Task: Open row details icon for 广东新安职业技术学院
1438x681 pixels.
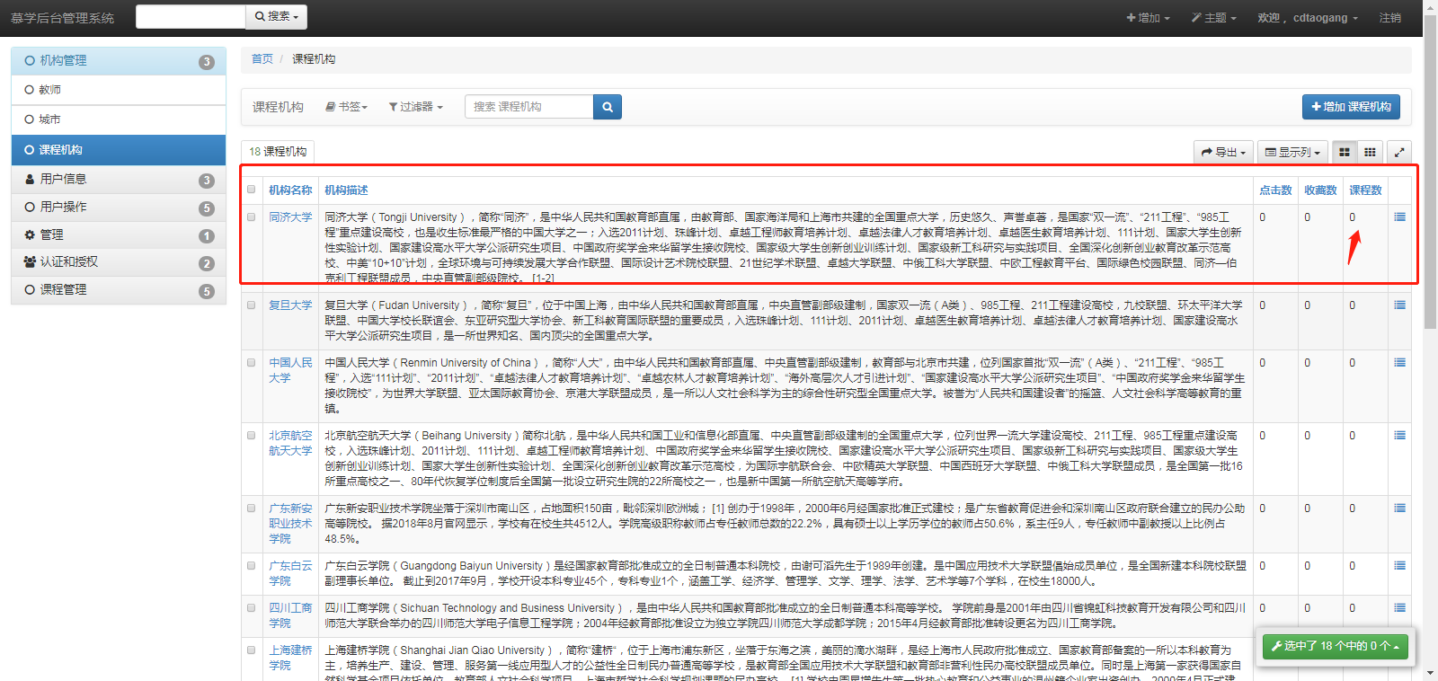Action: [x=1399, y=509]
